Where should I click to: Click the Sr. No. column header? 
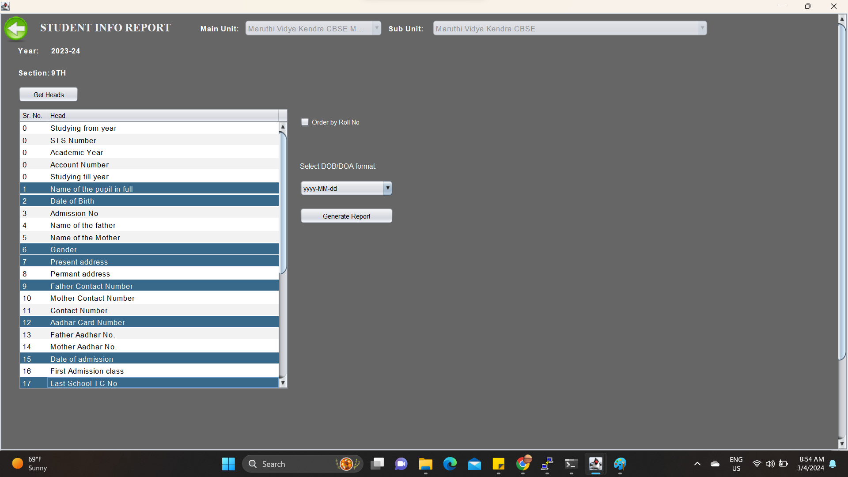[x=33, y=116]
